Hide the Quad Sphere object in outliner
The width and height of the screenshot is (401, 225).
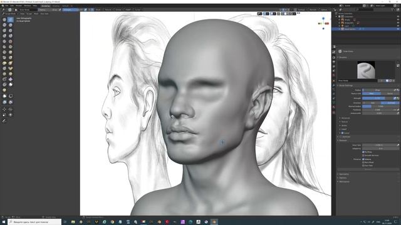click(398, 29)
